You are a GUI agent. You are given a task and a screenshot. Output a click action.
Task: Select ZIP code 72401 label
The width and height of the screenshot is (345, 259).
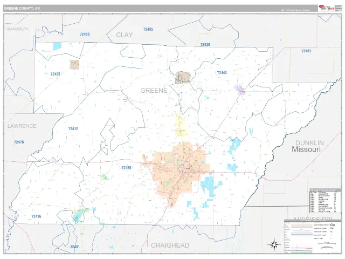coord(75,247)
